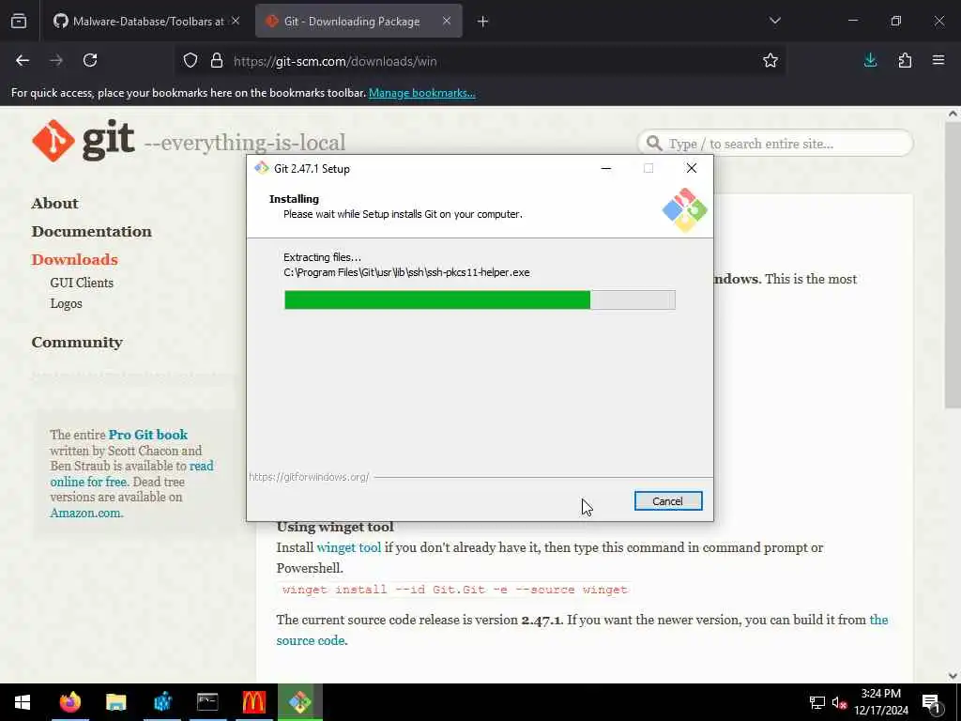This screenshot has width=961, height=721.
Task: Click the page vertical scrollbar thumb
Action: click(x=953, y=265)
